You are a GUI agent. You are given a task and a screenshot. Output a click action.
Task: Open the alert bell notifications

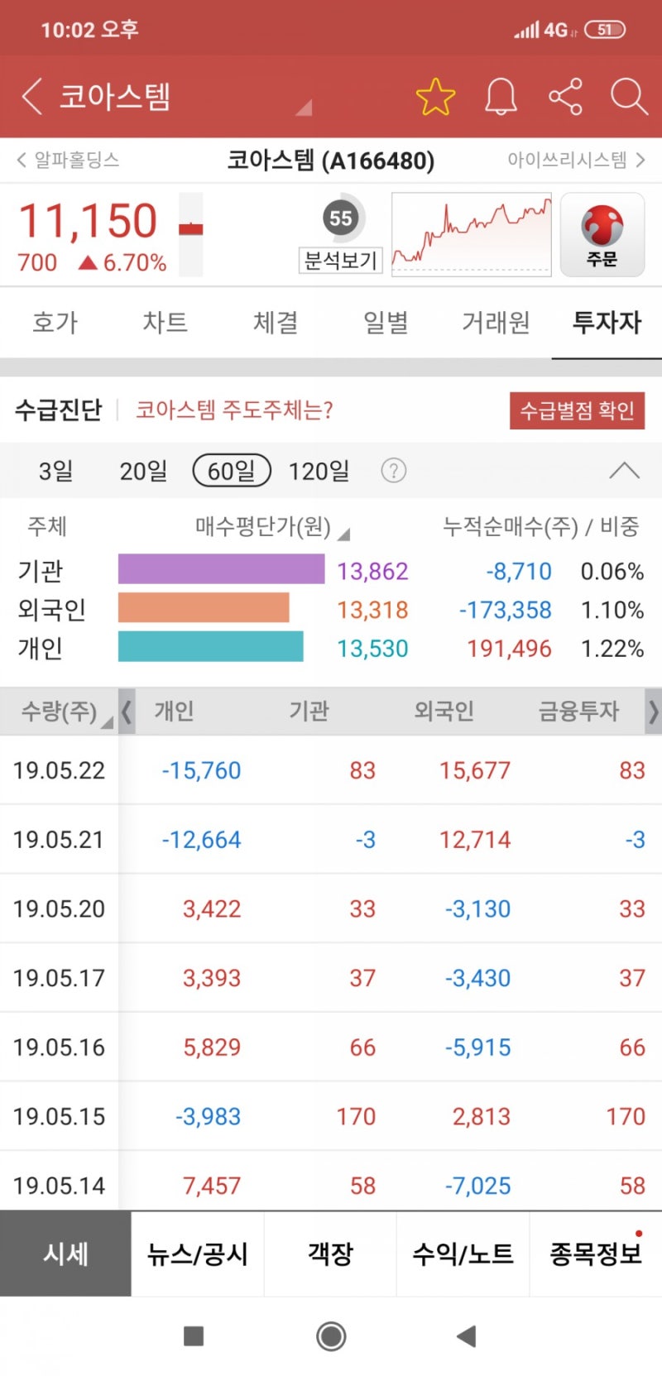[501, 97]
